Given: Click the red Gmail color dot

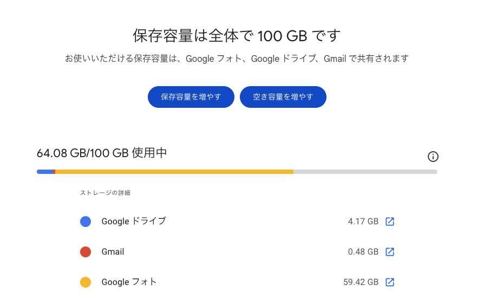Looking at the screenshot, I should tap(86, 252).
